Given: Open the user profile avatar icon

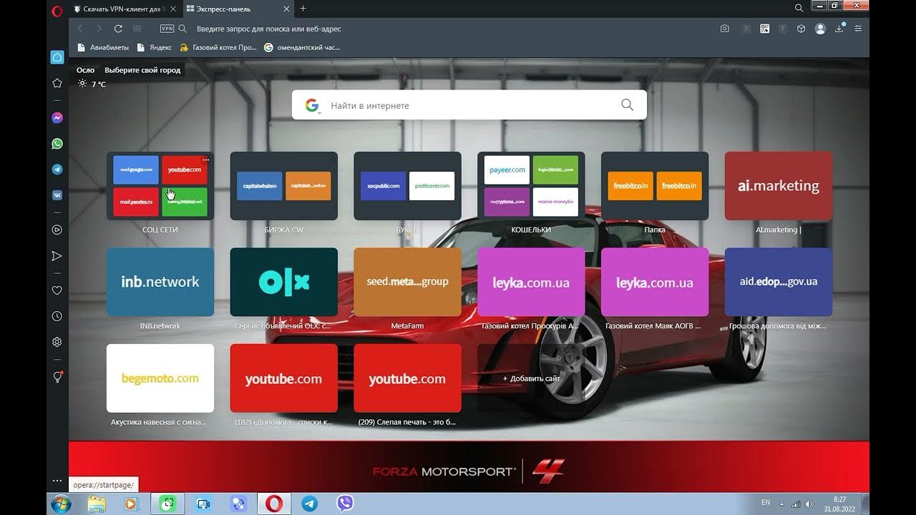Looking at the screenshot, I should click(x=820, y=29).
